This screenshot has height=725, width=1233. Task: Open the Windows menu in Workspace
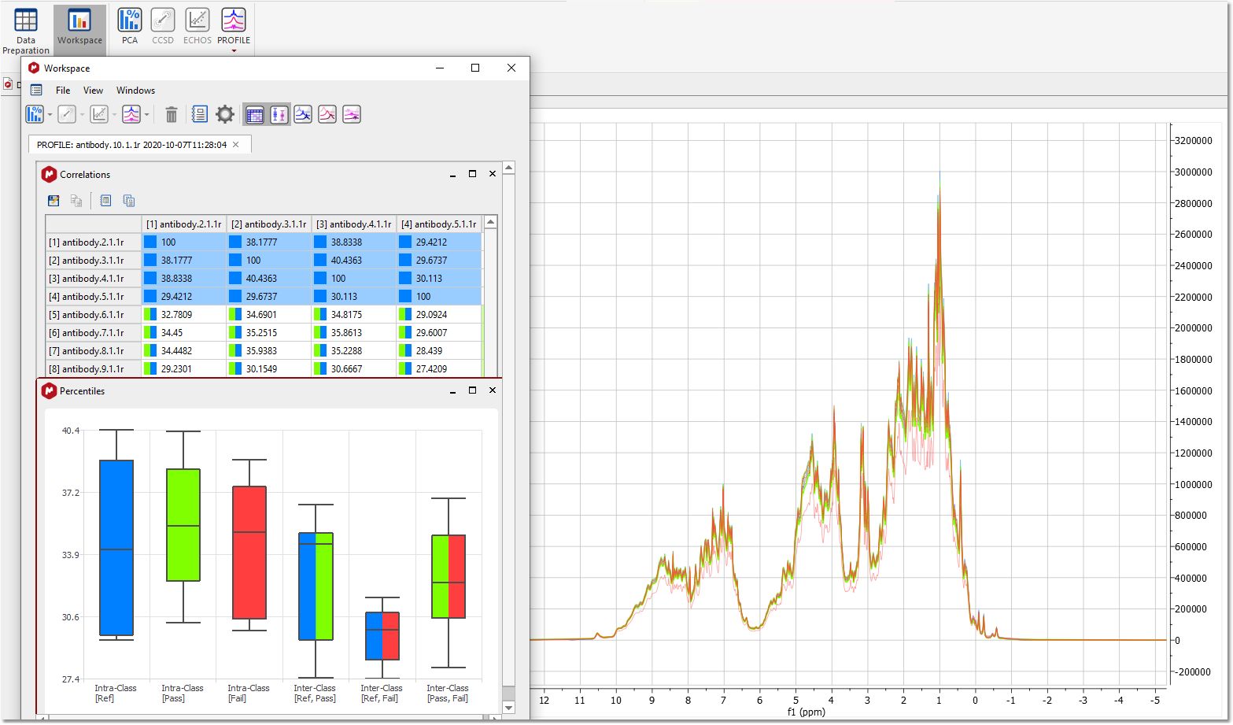135,91
